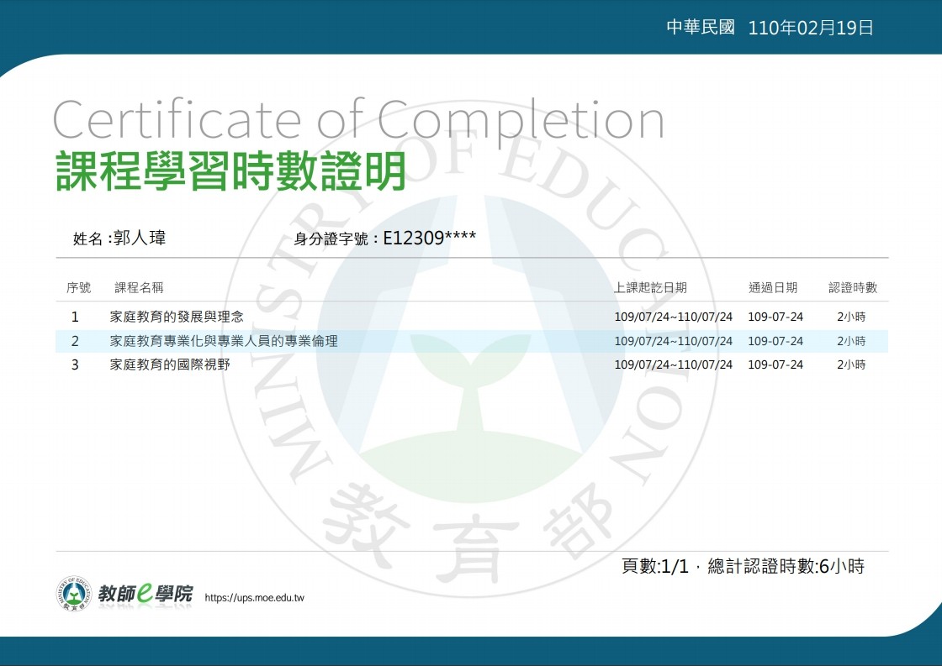Click serial number 1 in the table

(75, 316)
